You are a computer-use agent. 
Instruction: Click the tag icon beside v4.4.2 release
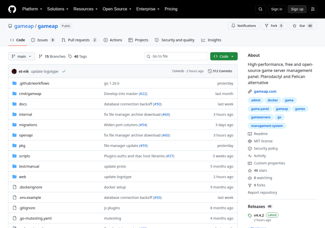pyautogui.click(x=250, y=215)
